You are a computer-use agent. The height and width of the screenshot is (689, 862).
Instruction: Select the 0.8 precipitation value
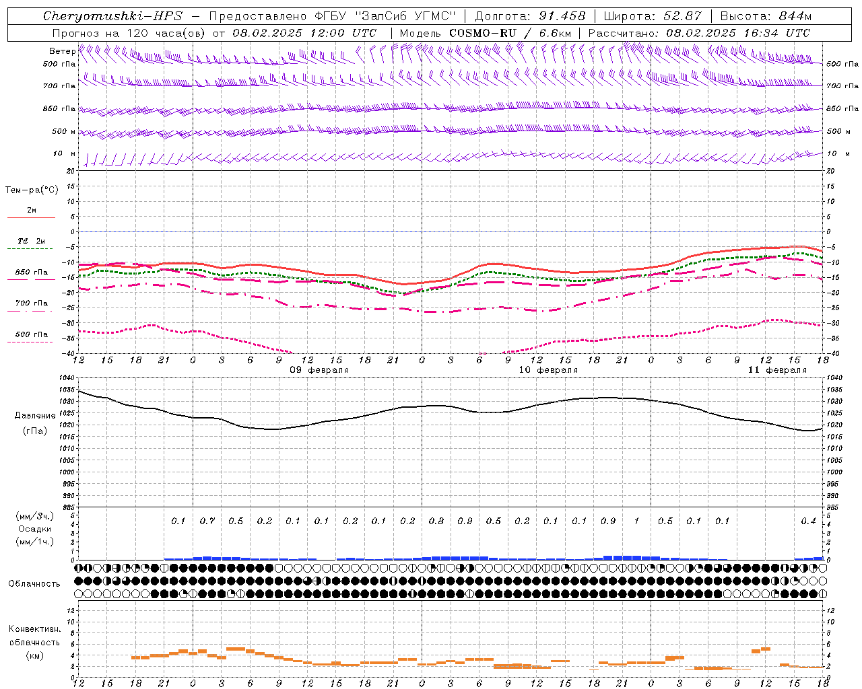click(436, 521)
